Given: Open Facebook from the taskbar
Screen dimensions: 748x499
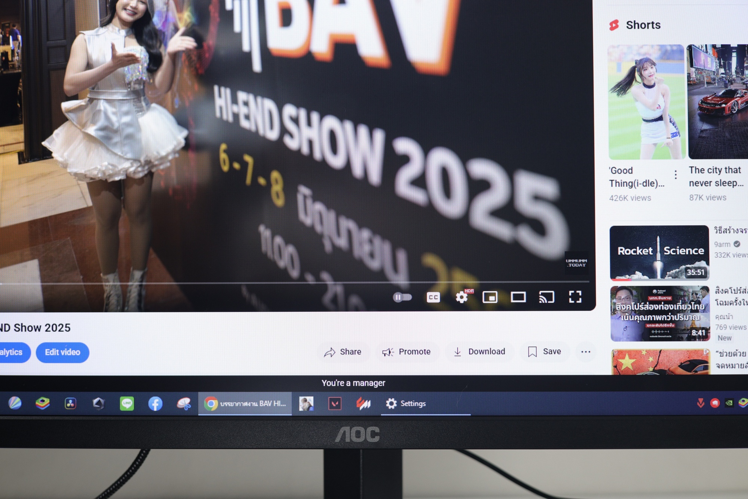Looking at the screenshot, I should click(155, 404).
